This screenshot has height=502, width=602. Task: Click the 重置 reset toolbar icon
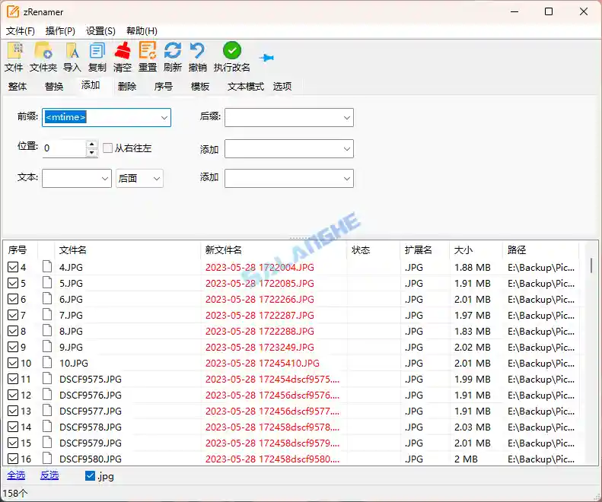(148, 51)
